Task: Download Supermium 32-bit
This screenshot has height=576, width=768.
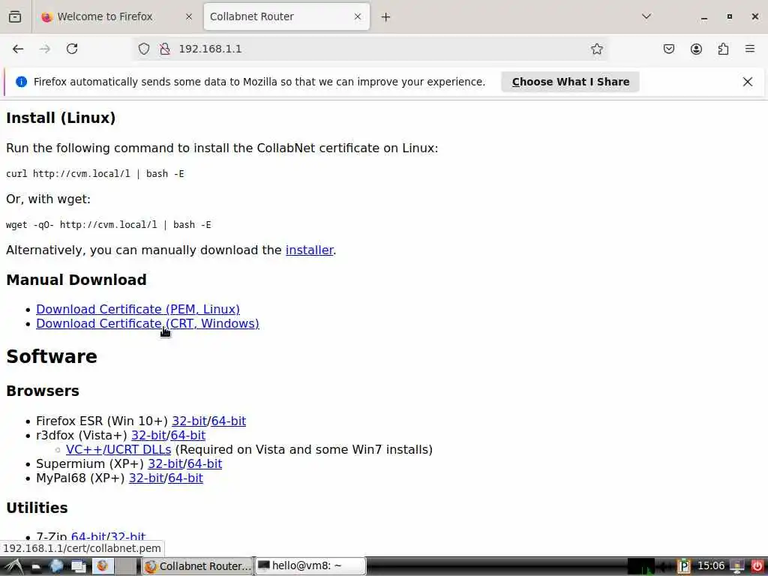Action: (x=166, y=463)
